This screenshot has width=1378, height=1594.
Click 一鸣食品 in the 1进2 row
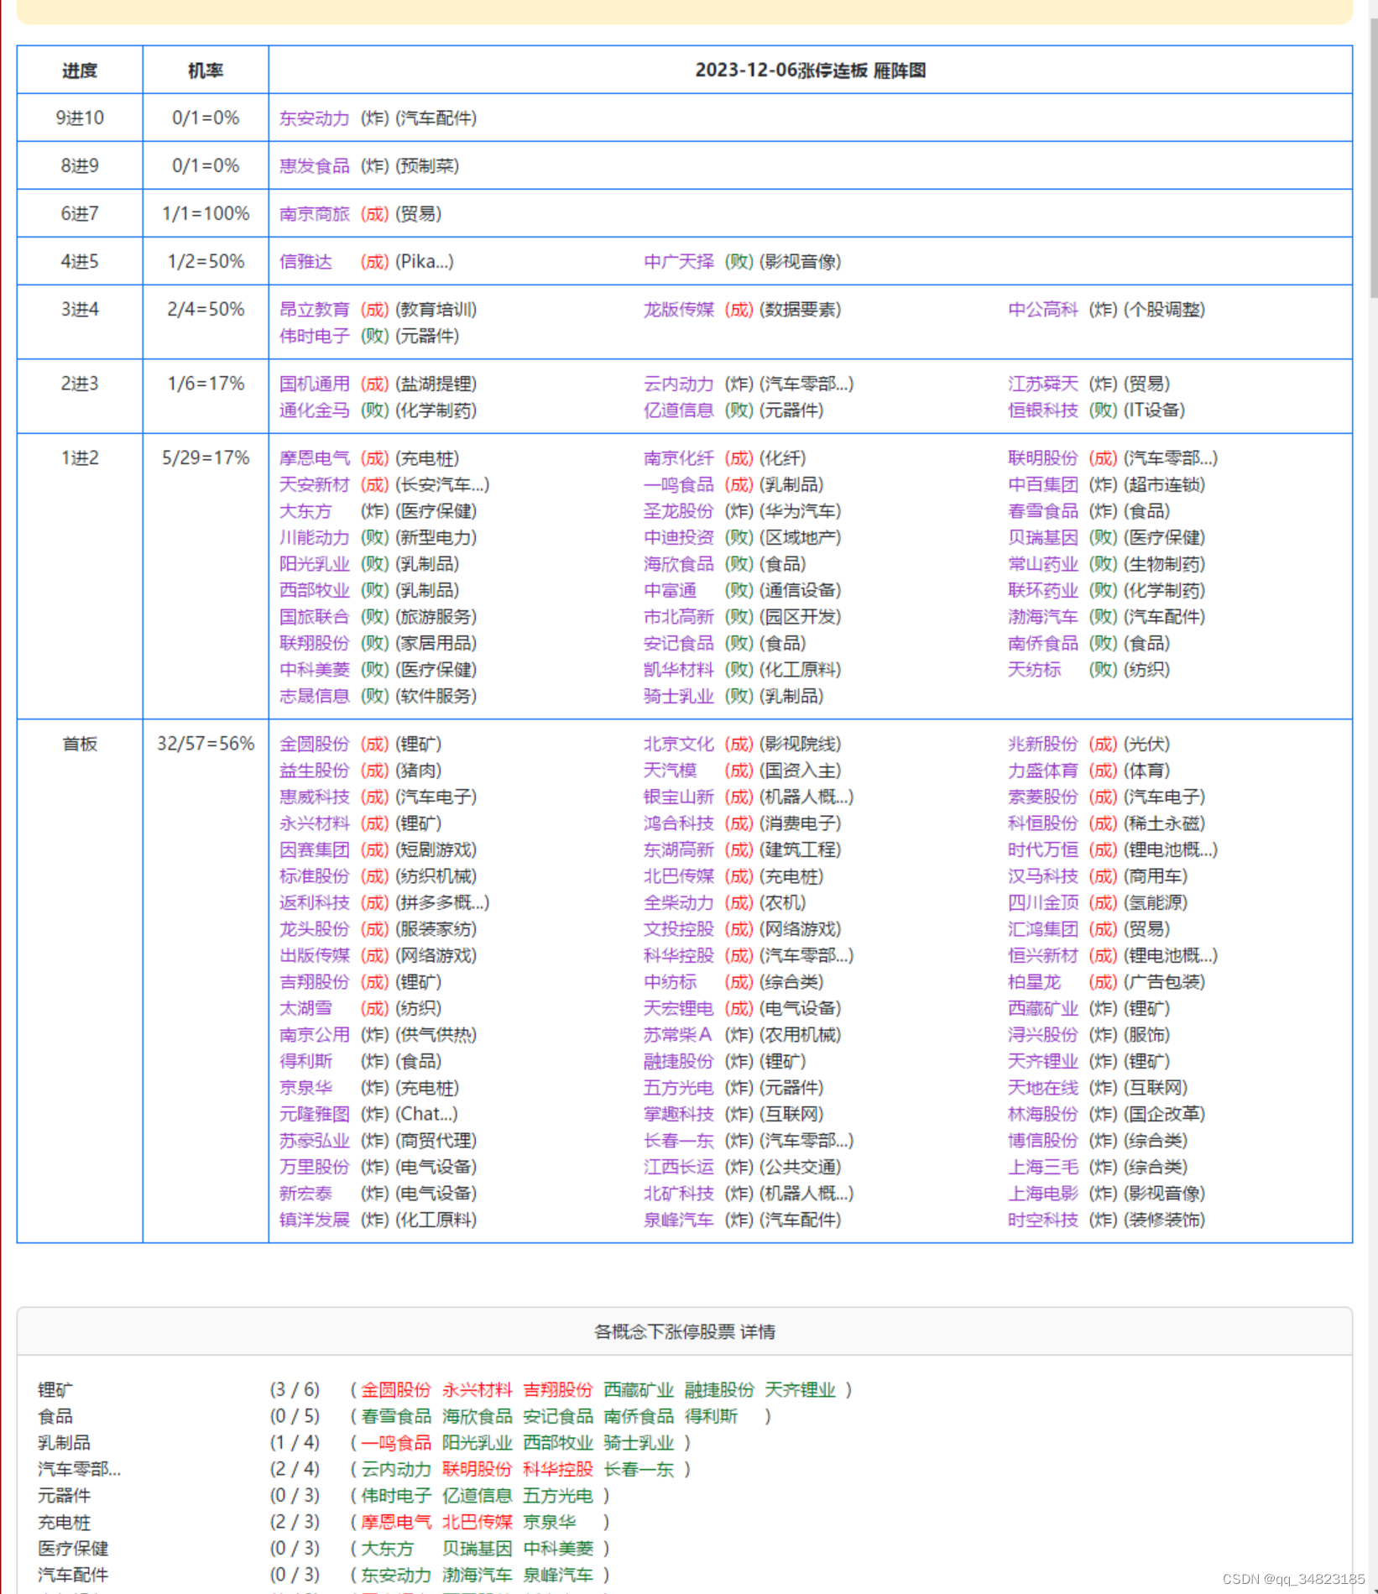679,484
